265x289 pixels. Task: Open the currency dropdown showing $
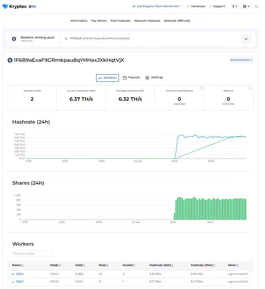[235, 6]
